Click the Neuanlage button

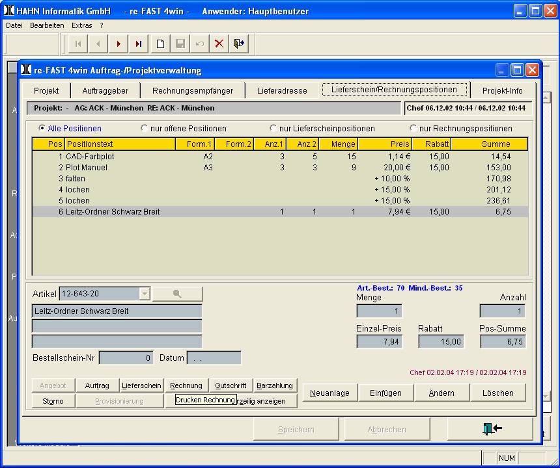point(329,393)
